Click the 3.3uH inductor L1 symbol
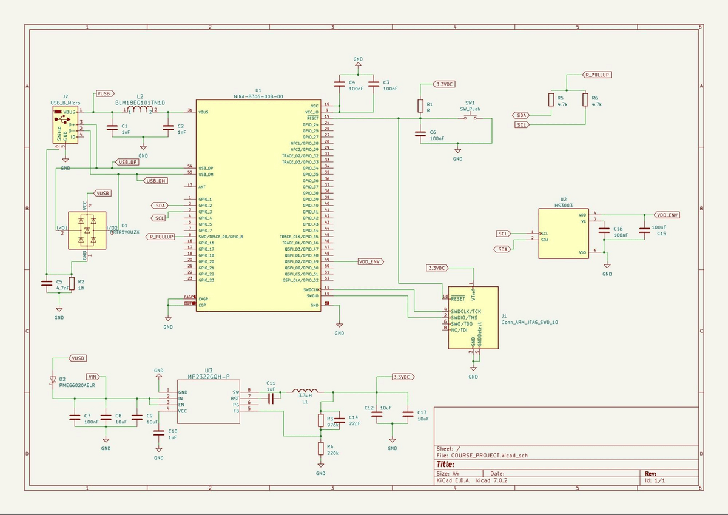728x515 pixels. click(305, 391)
